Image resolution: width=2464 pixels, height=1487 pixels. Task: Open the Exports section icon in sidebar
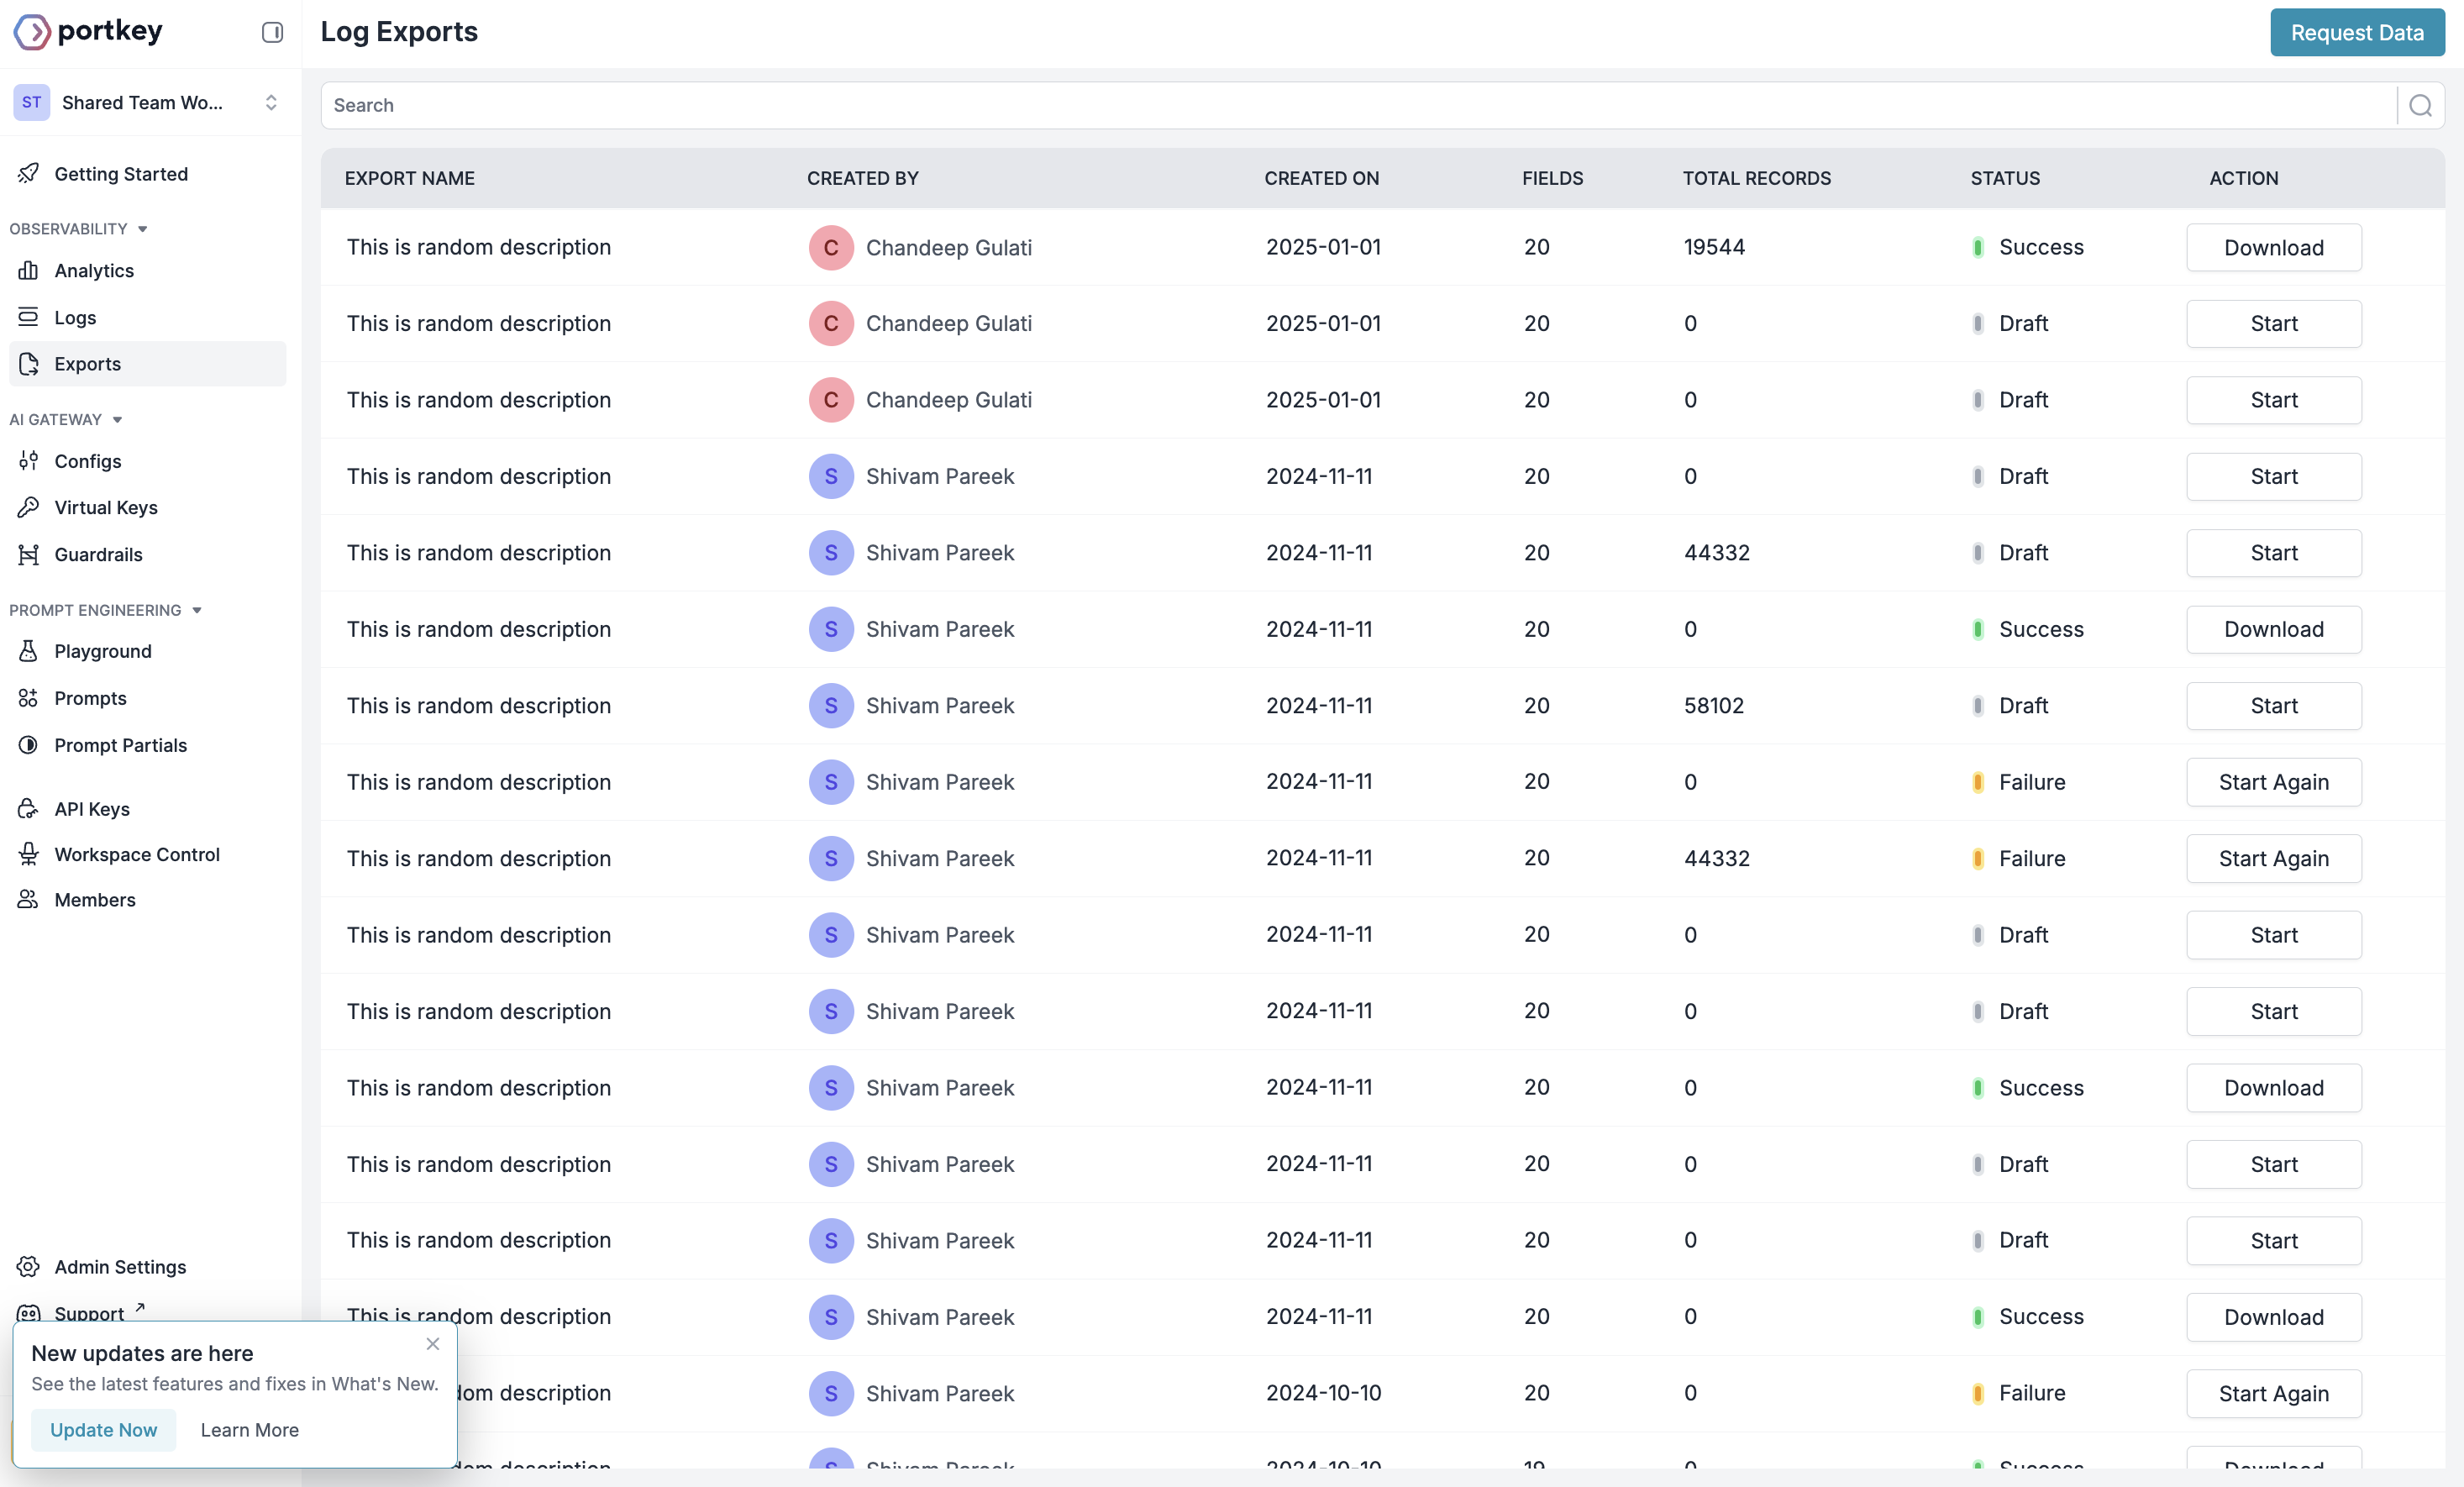29,364
